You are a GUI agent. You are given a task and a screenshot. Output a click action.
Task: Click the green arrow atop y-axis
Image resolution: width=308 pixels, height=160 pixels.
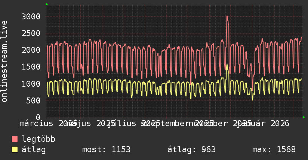47,4
